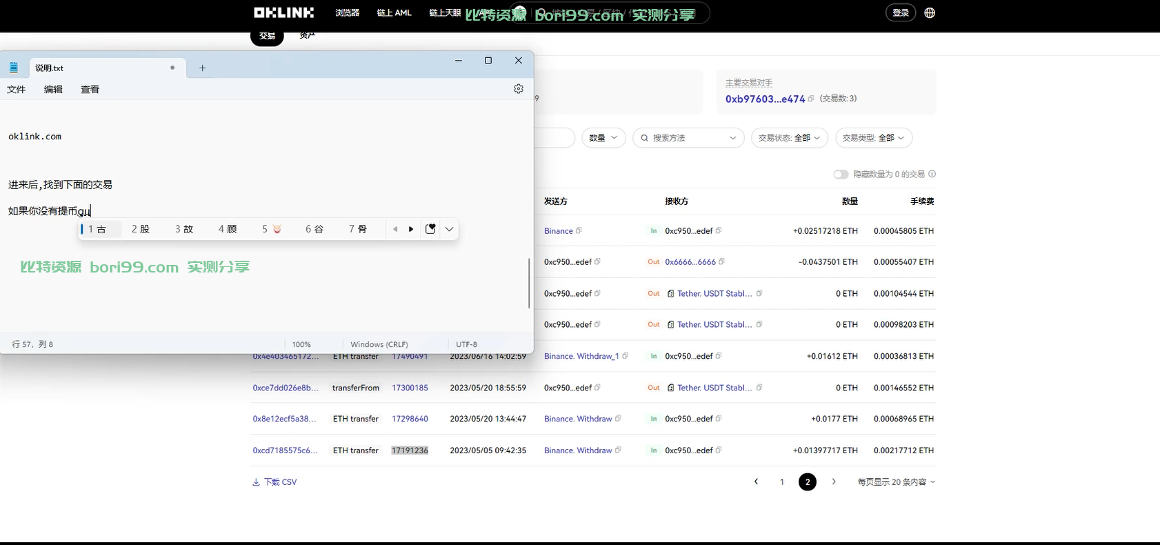Open 浏览器 nav menu in OKLink

(x=347, y=12)
